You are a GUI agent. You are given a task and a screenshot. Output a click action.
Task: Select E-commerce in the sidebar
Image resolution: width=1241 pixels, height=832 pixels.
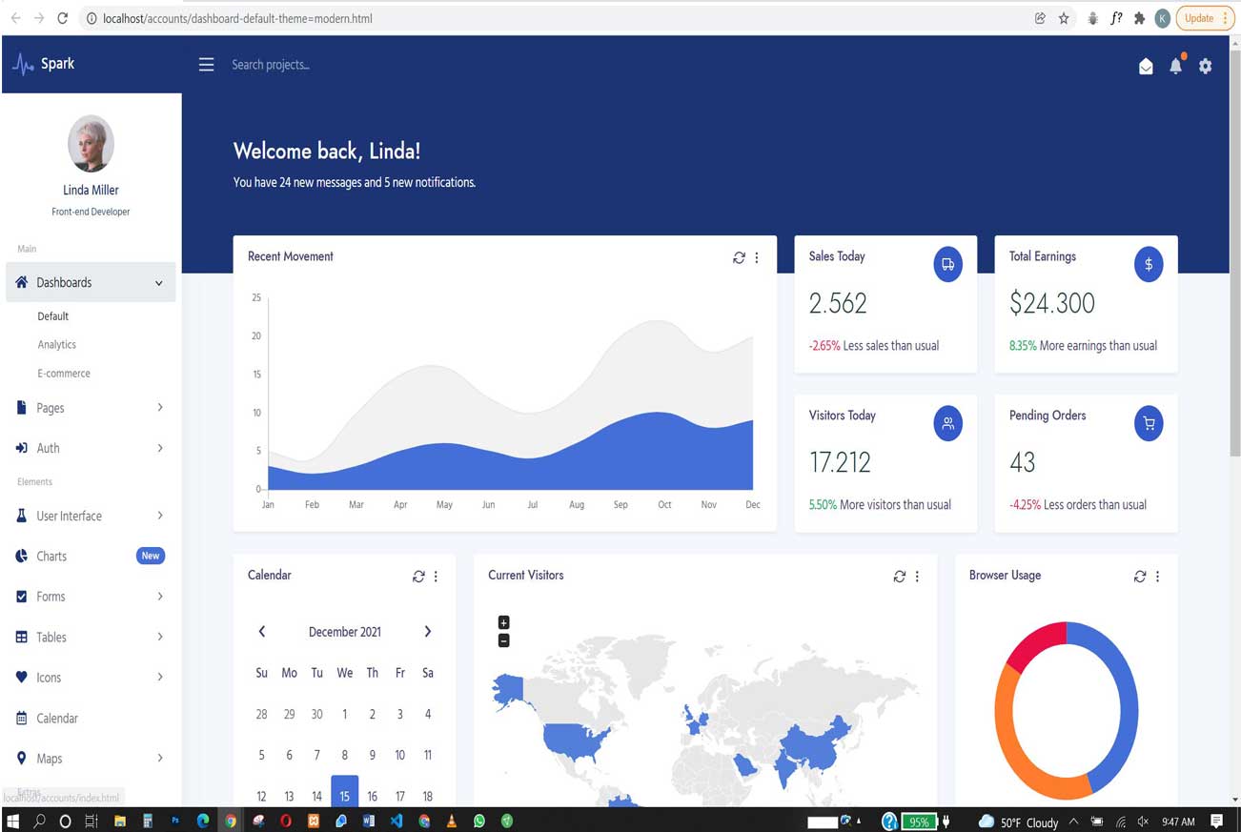tap(64, 374)
